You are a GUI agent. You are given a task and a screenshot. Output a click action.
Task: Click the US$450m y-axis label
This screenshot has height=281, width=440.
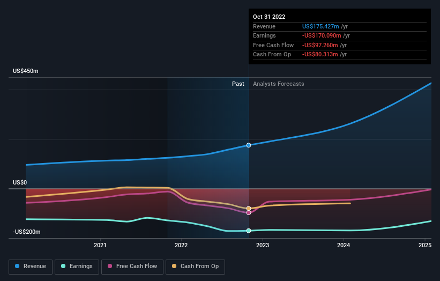(x=26, y=71)
